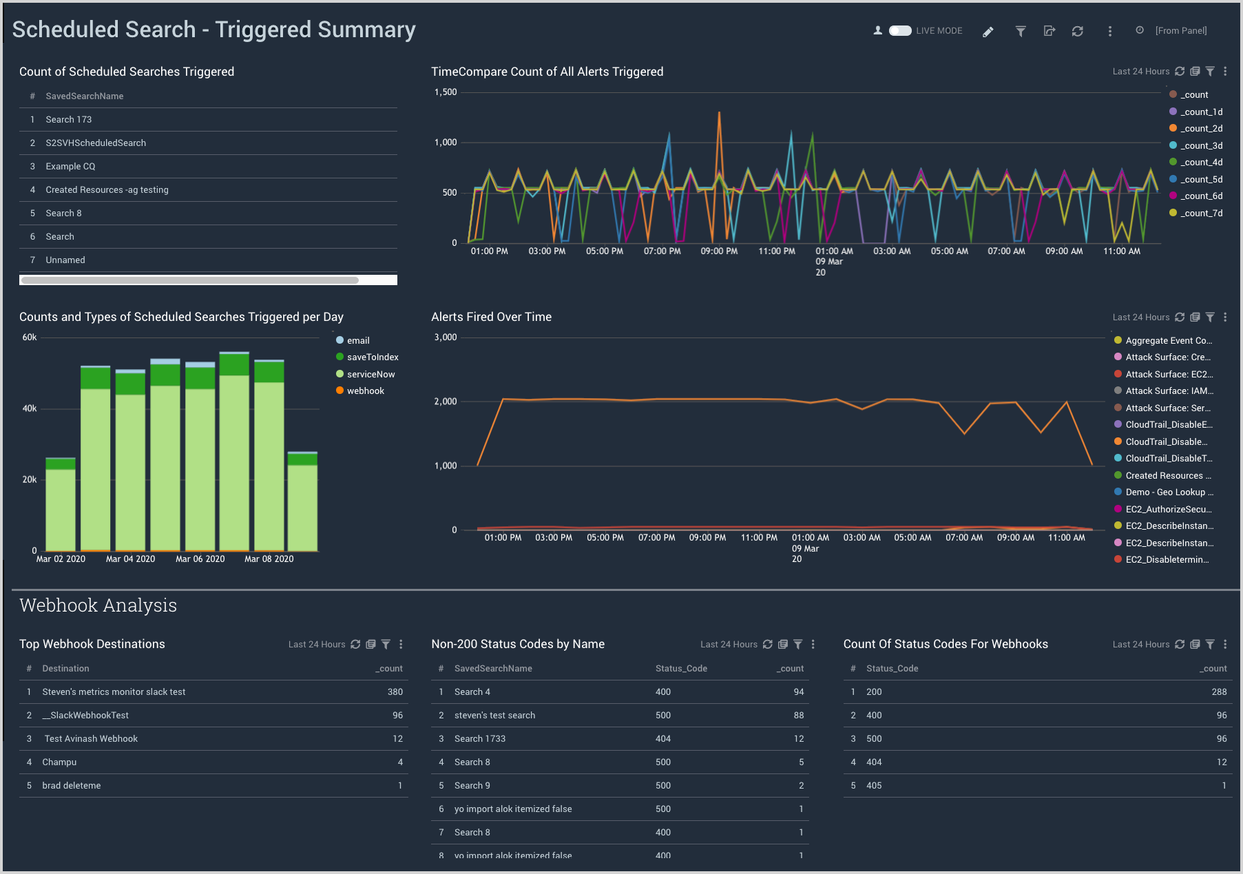The width and height of the screenshot is (1243, 874).
Task: Refresh the TimeCompare Count panel
Action: (1180, 72)
